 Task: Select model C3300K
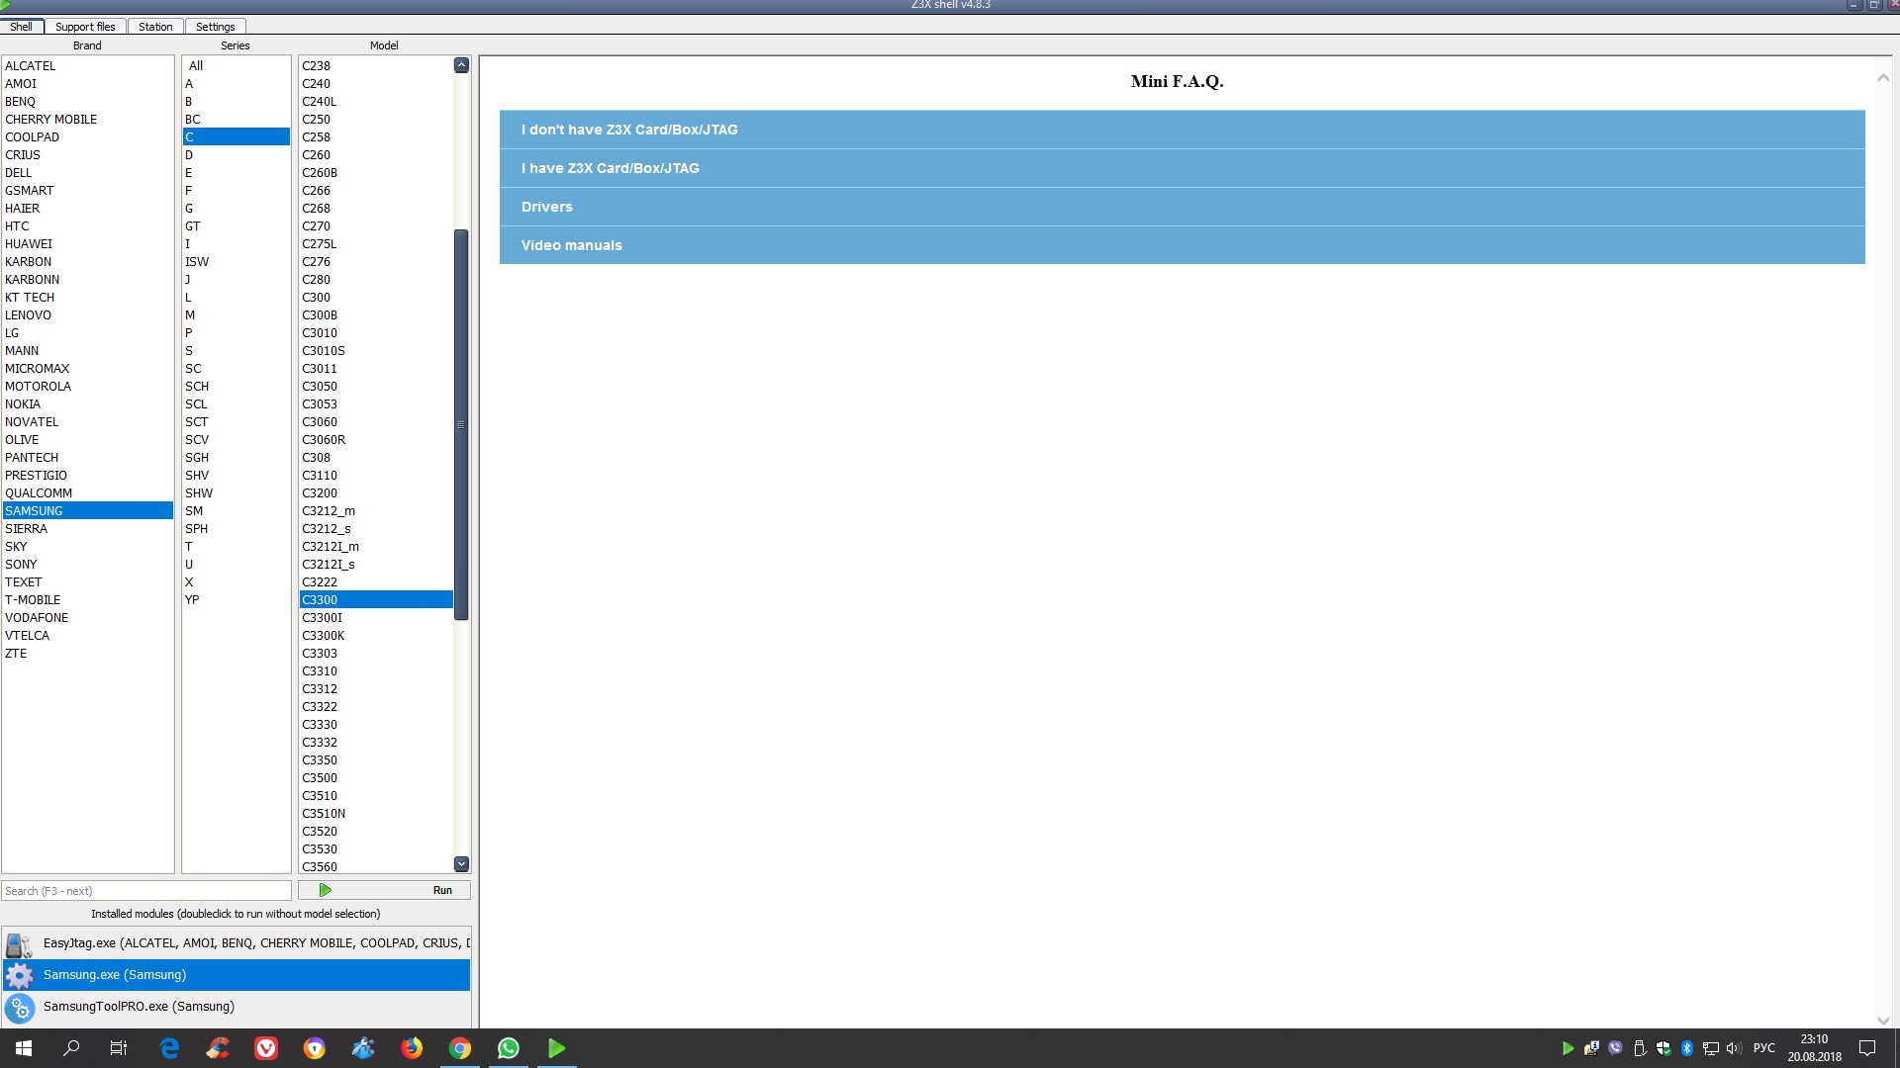[376, 636]
